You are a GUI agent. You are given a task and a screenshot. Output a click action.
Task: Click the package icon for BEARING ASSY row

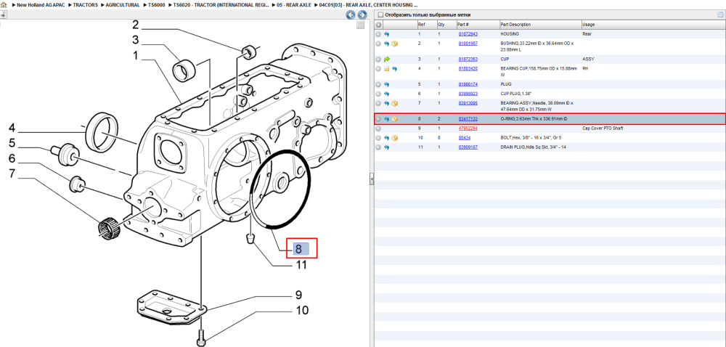pyautogui.click(x=394, y=102)
